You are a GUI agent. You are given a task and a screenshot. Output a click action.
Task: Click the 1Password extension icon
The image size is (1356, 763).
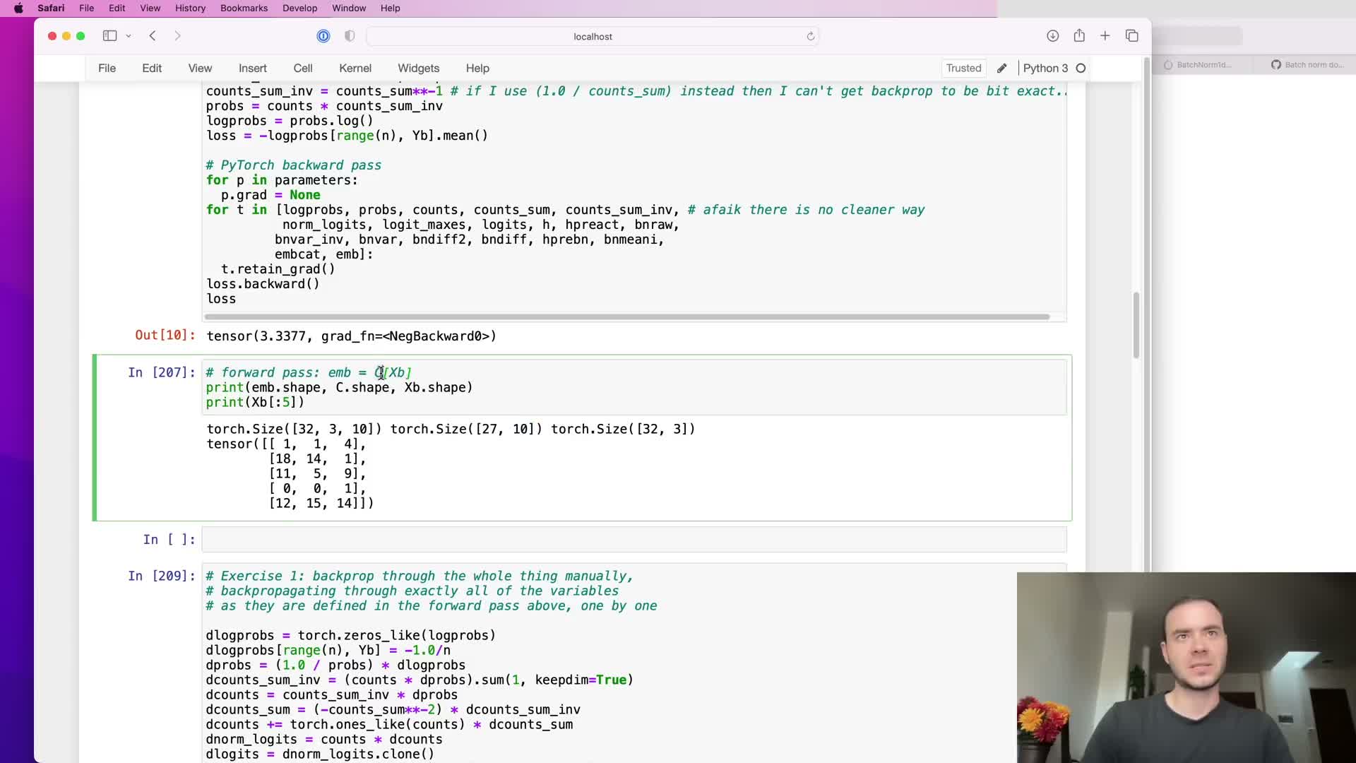click(323, 36)
